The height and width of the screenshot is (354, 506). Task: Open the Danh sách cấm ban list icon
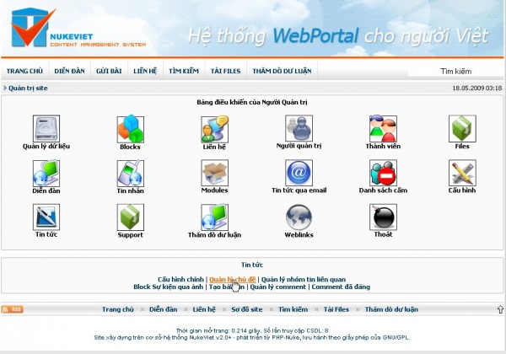click(x=383, y=173)
